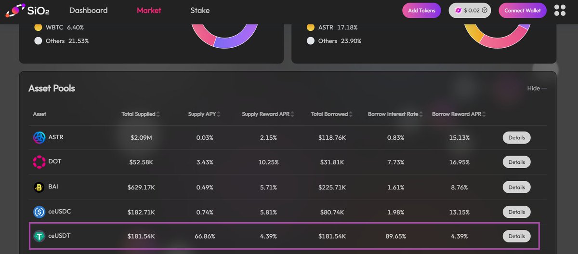Click the Connect Wallet button

point(523,11)
